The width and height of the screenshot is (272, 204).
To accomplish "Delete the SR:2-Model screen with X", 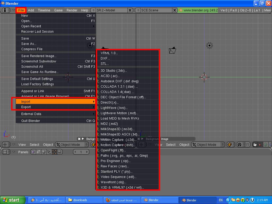I will [x=130, y=10].
